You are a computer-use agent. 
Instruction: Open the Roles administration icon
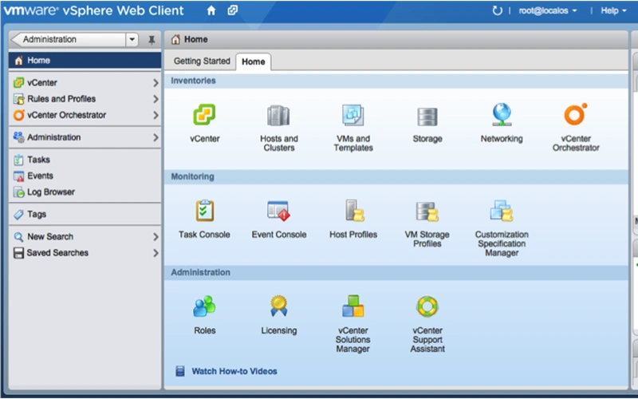coord(204,306)
